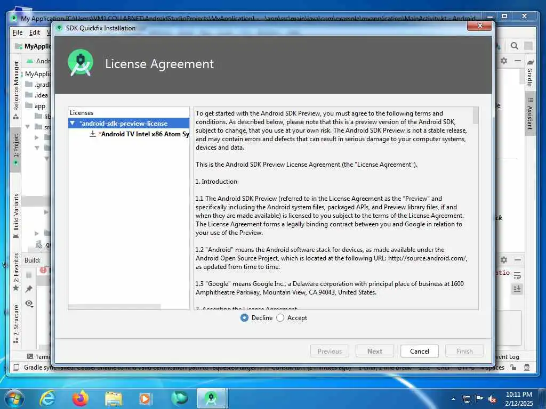Click the network icon in system tray

point(466,399)
